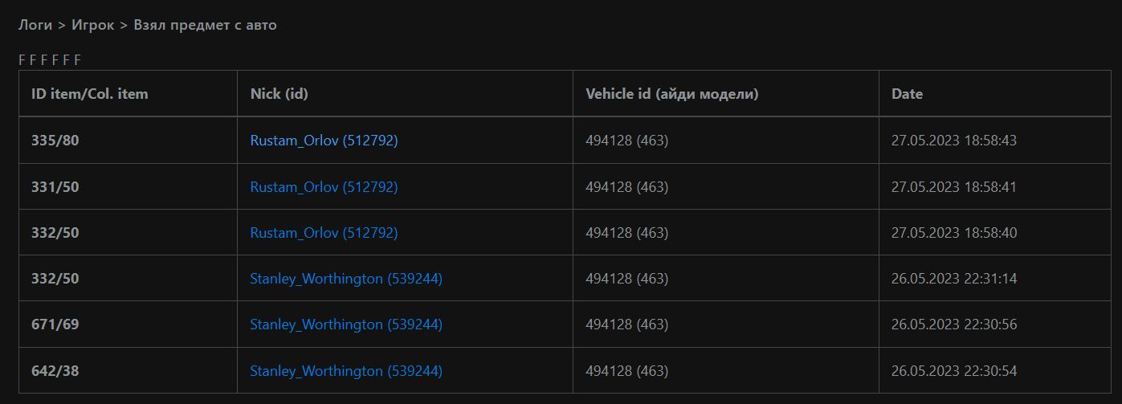
Task: Open Rustam_Orlov link dated 18:58:40
Action: click(x=324, y=233)
